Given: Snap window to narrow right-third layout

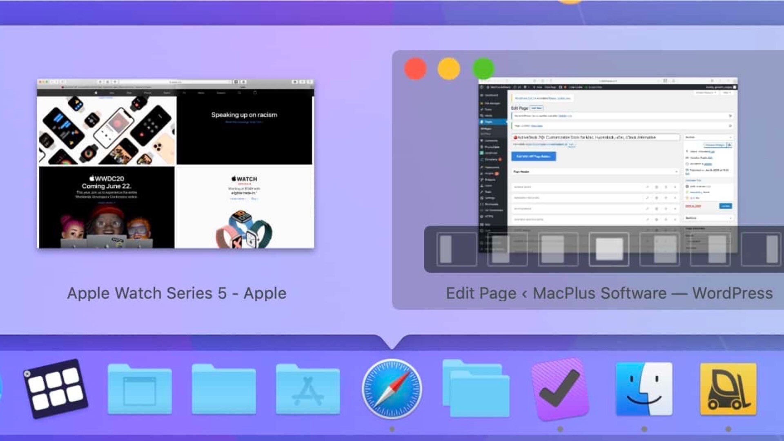Looking at the screenshot, I should tap(761, 249).
